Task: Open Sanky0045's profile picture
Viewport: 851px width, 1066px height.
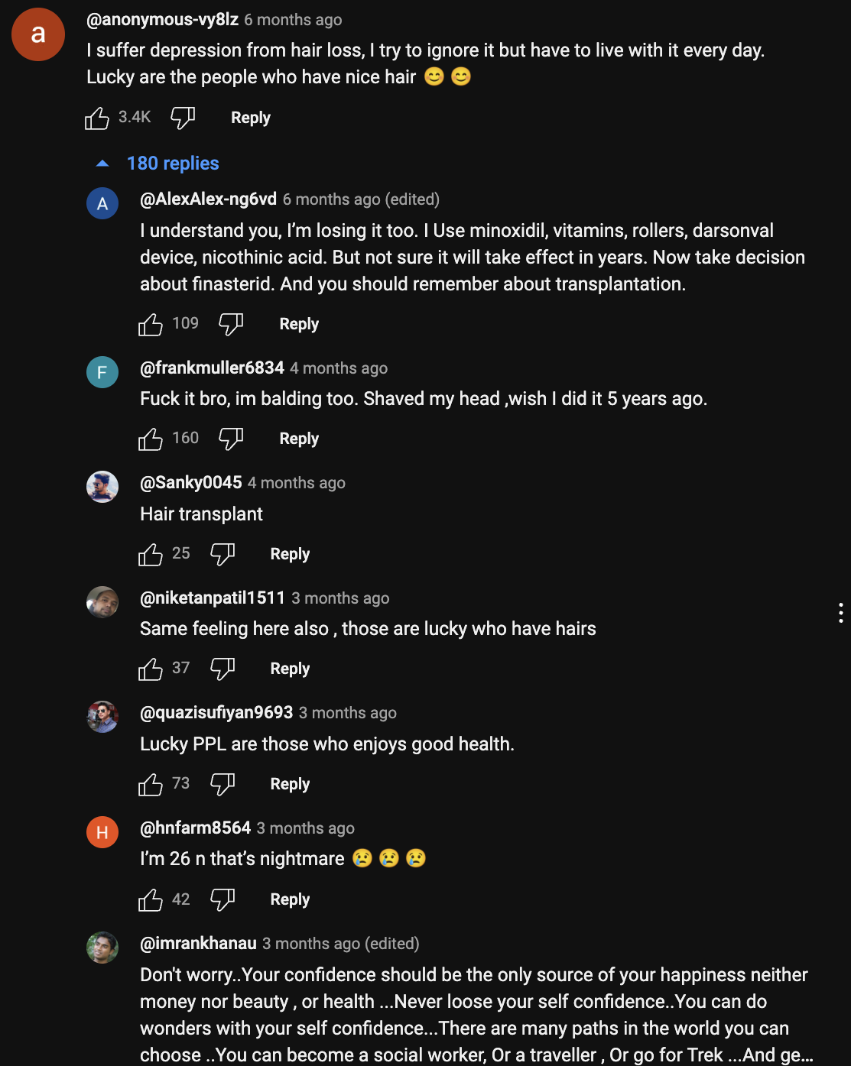Action: point(102,487)
